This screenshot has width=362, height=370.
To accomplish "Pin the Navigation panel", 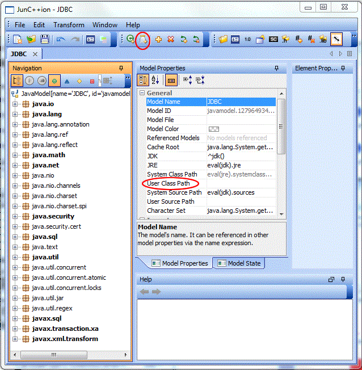I will click(x=121, y=68).
